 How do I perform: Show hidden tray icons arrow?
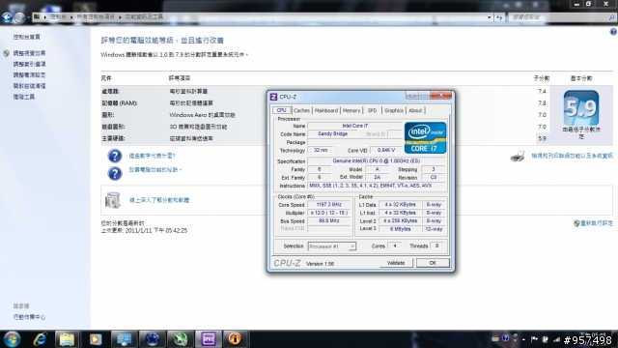[523, 339]
